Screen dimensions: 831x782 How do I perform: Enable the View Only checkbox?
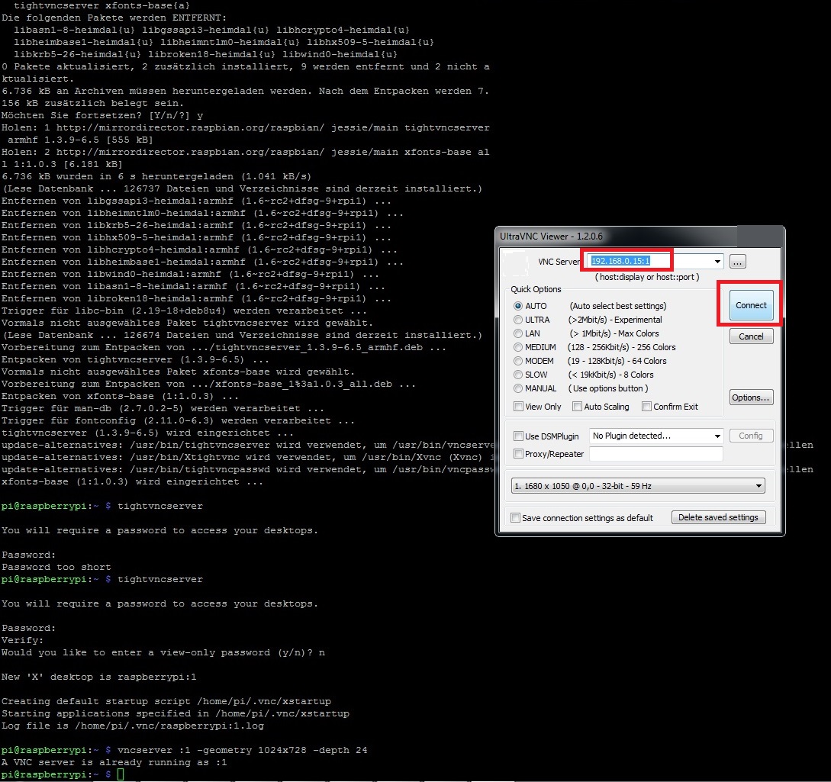(x=518, y=407)
